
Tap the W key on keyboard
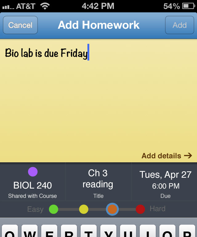point(30,231)
